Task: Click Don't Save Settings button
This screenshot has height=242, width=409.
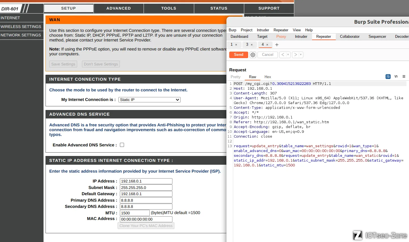Action: click(101, 64)
